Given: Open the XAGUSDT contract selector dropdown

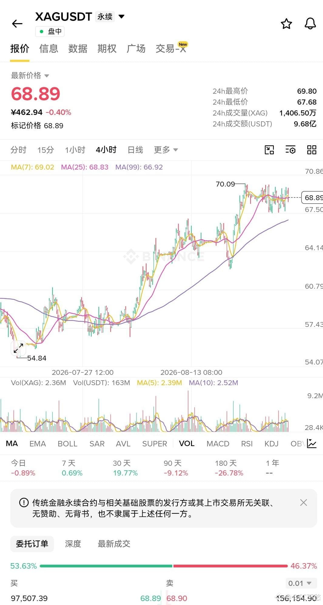Looking at the screenshot, I should [x=122, y=16].
